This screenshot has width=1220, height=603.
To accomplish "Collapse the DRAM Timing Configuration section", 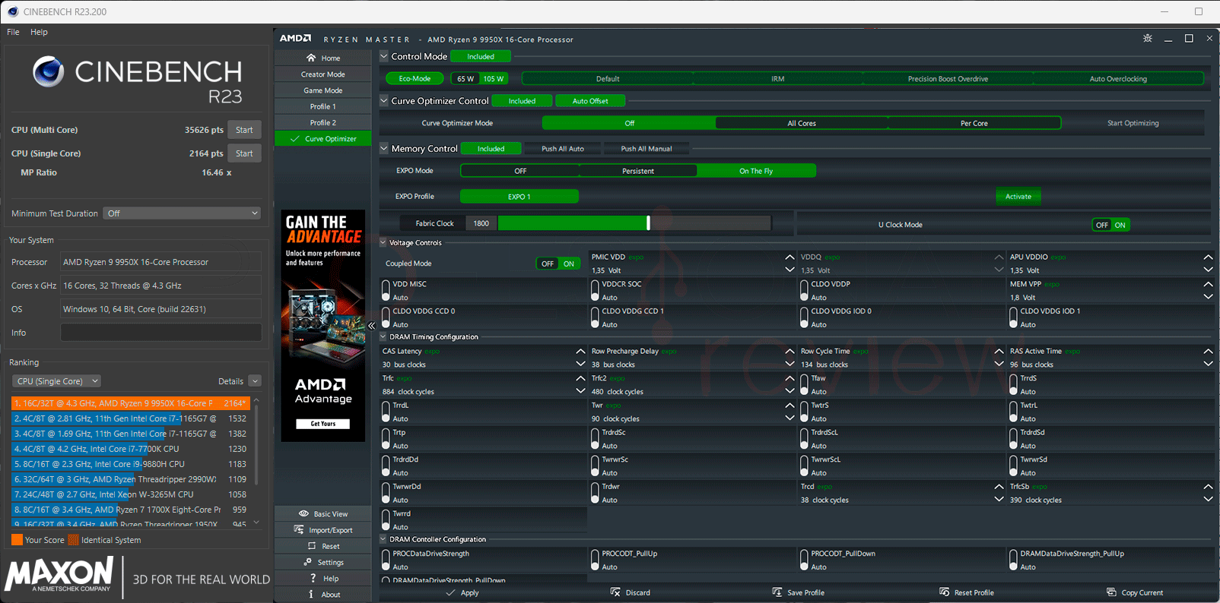I will coord(383,336).
